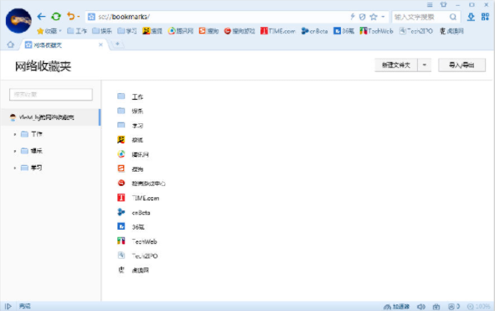This screenshot has width=495, height=311.
Task: Open the downloads arrow icon
Action: click(x=471, y=17)
